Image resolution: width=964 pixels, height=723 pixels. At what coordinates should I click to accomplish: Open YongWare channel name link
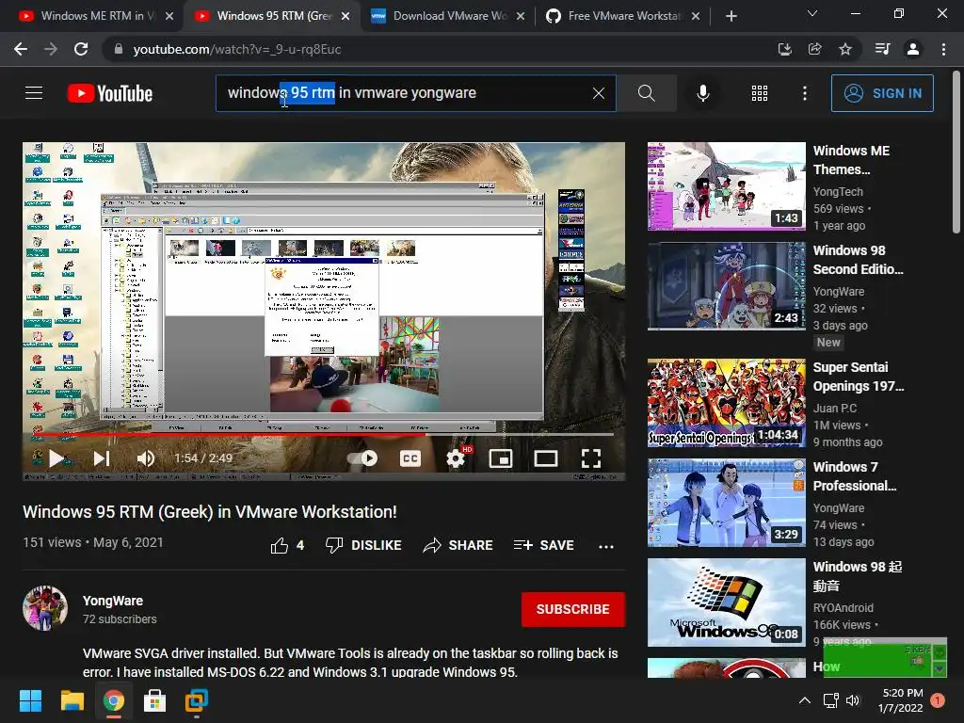click(113, 601)
